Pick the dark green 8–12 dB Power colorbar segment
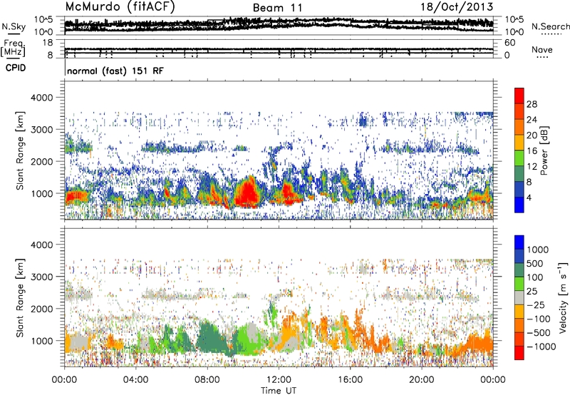This screenshot has height=395, width=570. pos(519,174)
